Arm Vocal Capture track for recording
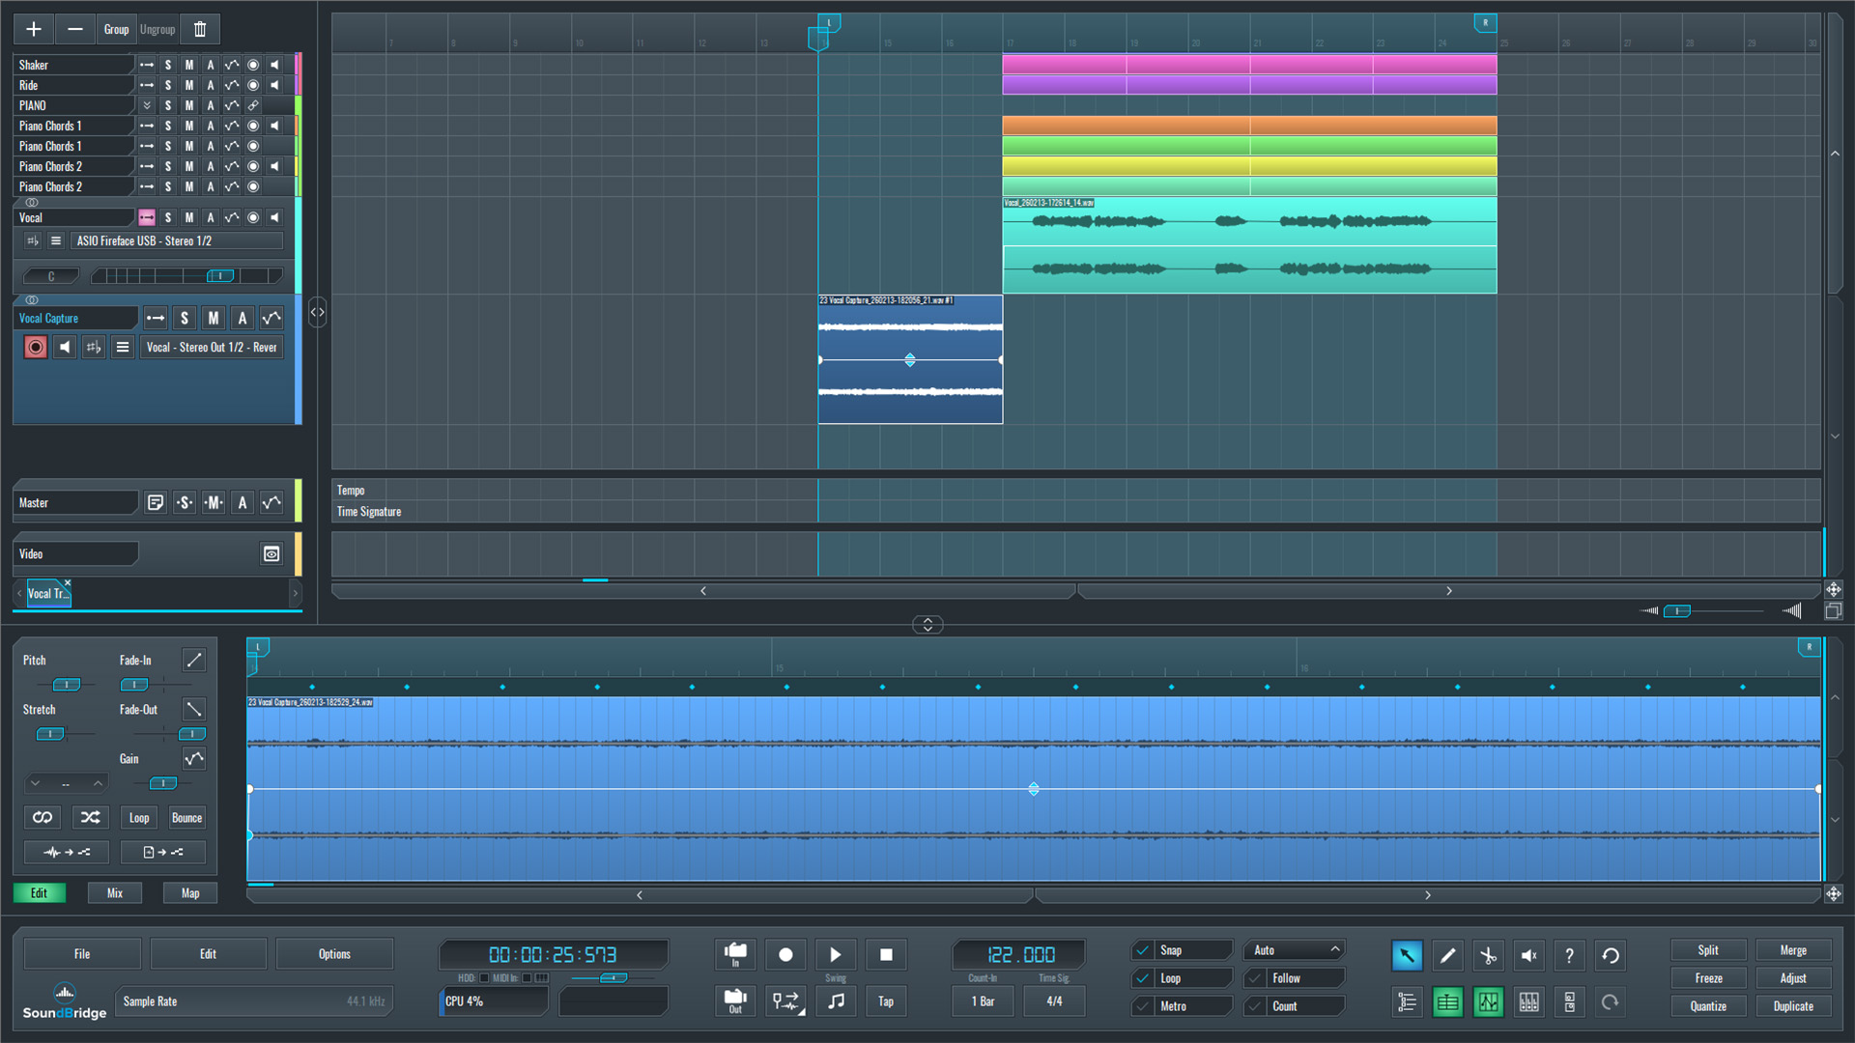Screen dimensions: 1855x1043 pos(36,347)
